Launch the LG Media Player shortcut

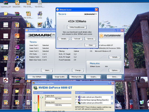(17, 36)
